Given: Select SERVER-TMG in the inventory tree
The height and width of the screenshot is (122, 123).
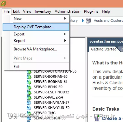Looking at the screenshot, I should point(45,113).
